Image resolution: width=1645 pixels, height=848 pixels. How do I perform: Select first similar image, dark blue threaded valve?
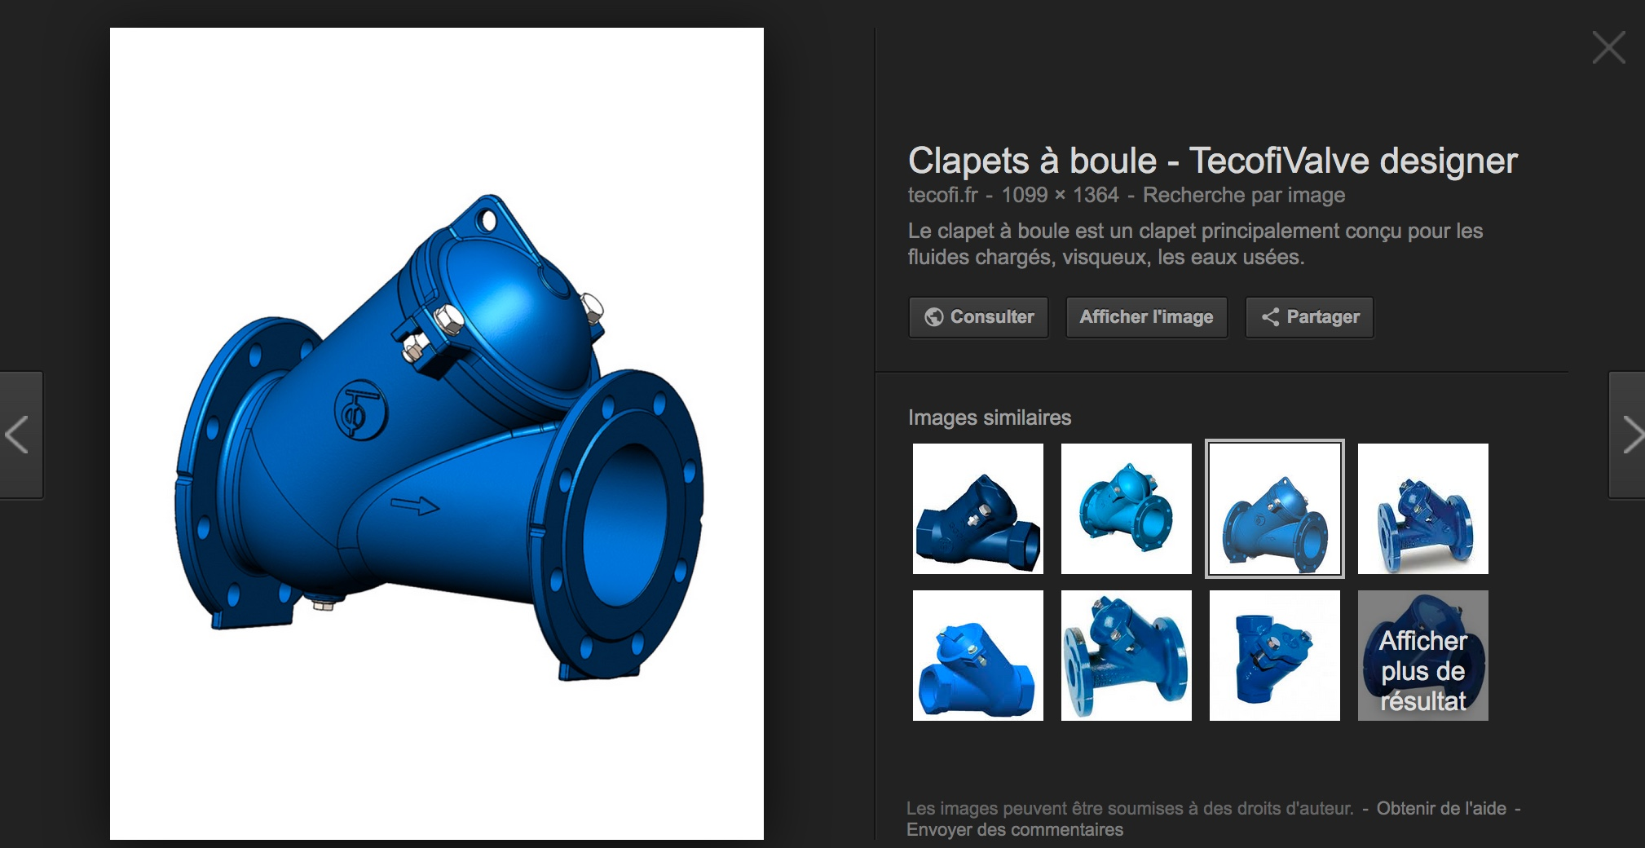(x=978, y=509)
